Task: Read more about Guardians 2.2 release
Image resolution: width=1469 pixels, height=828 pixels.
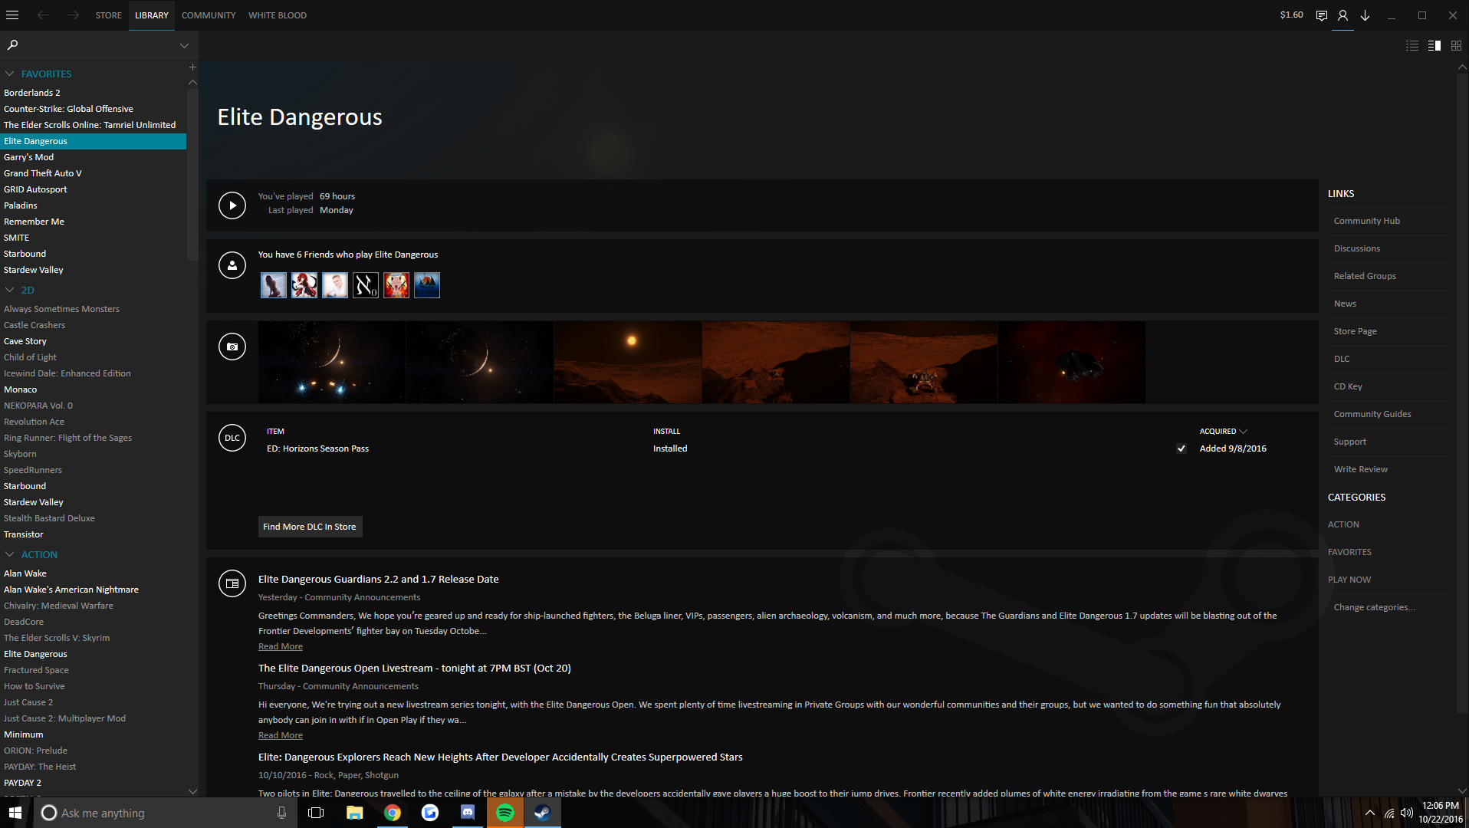Action: pyautogui.click(x=281, y=646)
